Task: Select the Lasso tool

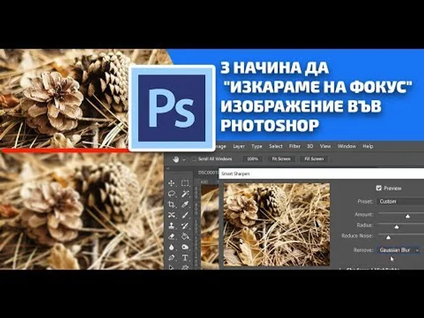Action: pos(172,194)
